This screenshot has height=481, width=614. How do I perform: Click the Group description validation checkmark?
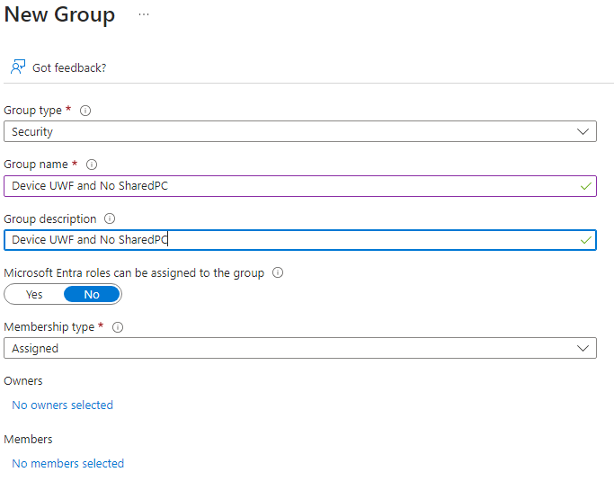tap(586, 240)
